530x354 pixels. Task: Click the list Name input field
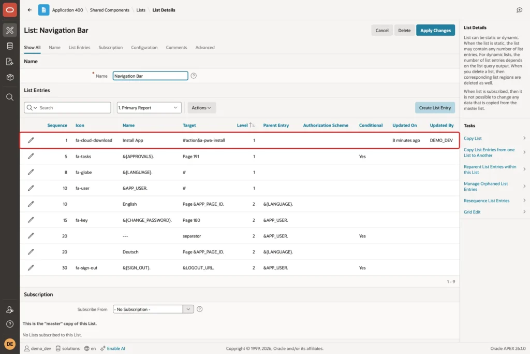pos(151,76)
